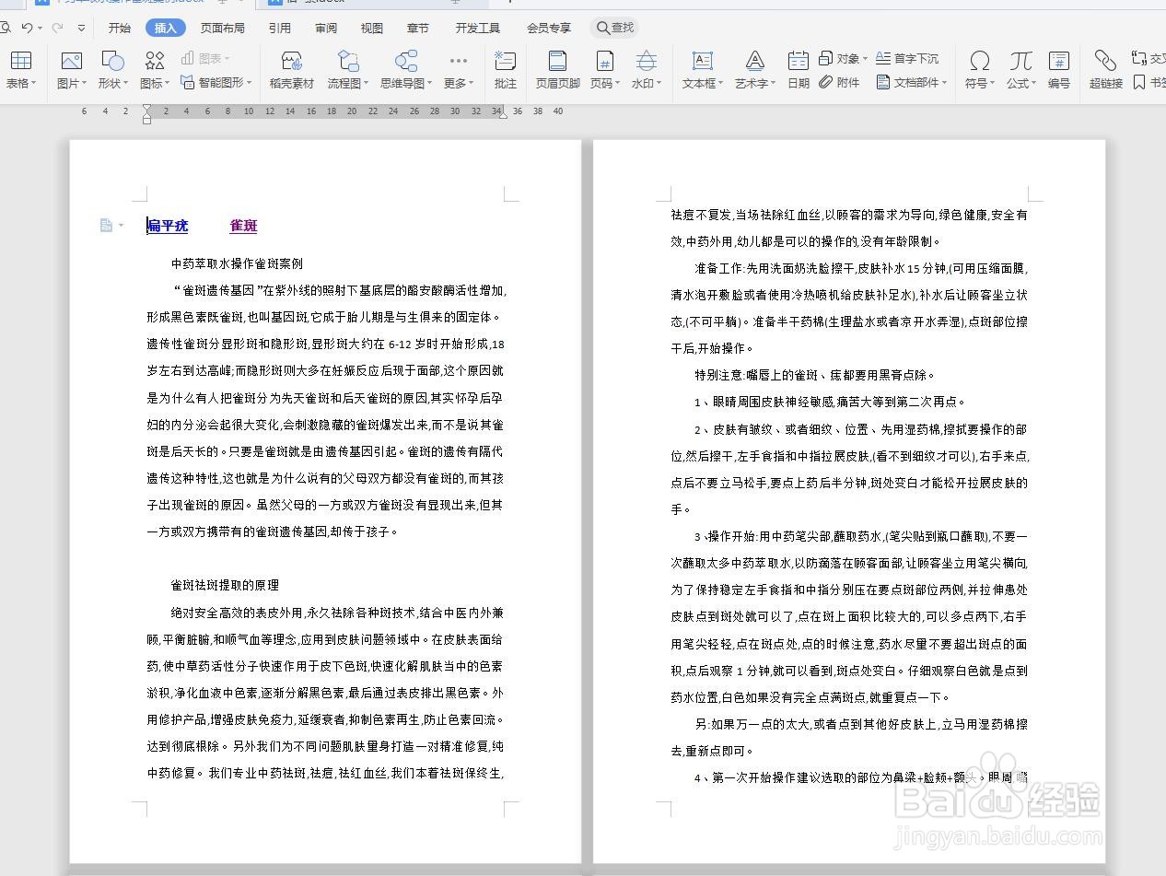This screenshot has height=876, width=1166.
Task: Switch to the 章节 tab
Action: click(x=418, y=28)
